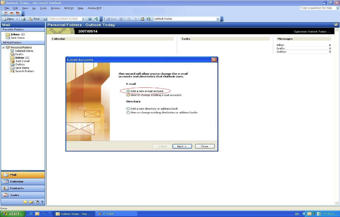Click the Refresh page icon
Viewport: 340px width, 217px height.
(x=135, y=19)
